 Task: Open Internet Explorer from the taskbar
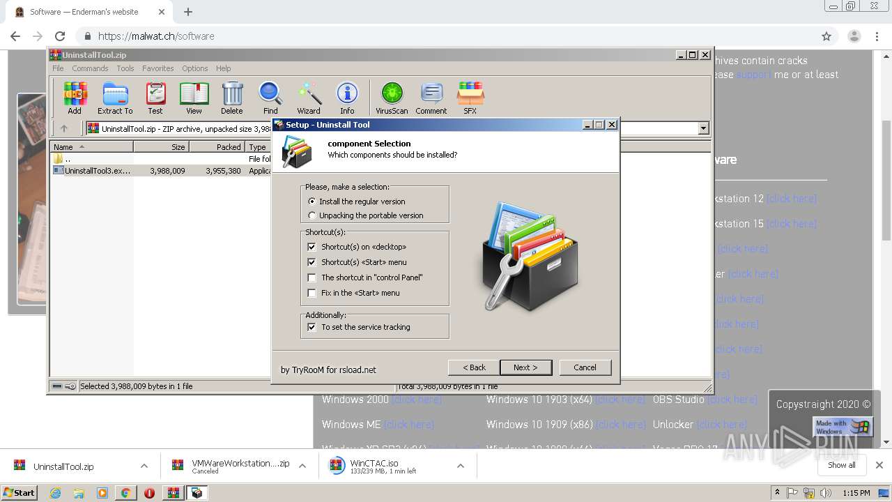point(56,493)
